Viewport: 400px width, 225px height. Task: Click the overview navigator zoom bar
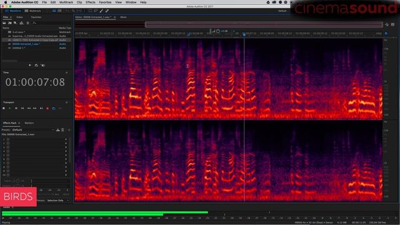(x=264, y=24)
